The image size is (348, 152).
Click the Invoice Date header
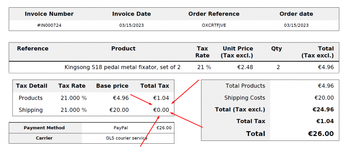coord(131,14)
